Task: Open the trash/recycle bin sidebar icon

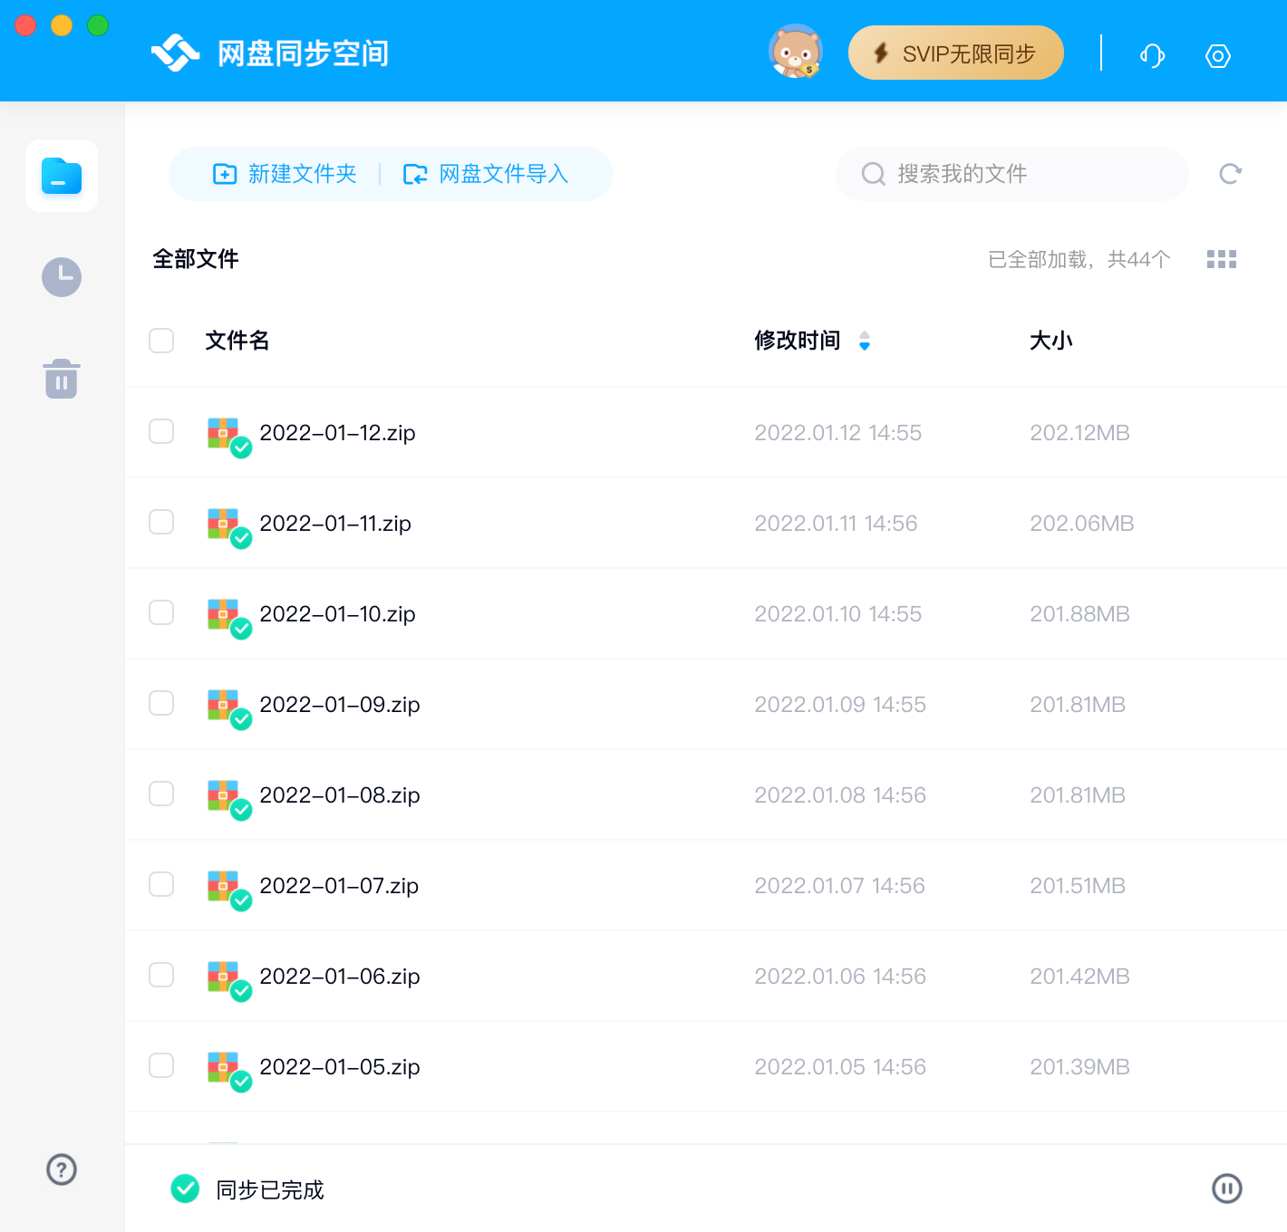Action: click(x=61, y=378)
